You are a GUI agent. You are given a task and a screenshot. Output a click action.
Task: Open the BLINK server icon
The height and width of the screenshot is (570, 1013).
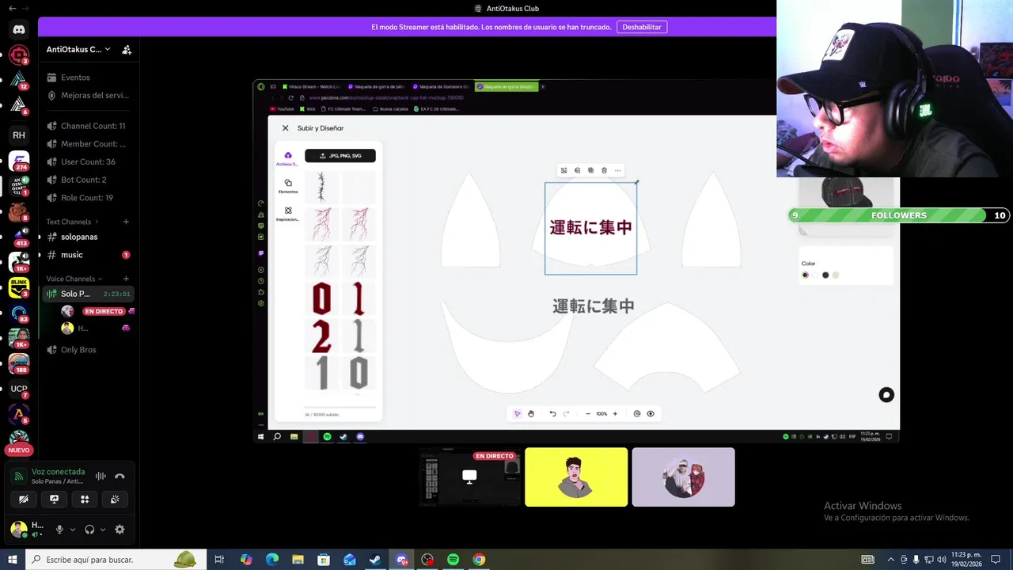point(19,287)
